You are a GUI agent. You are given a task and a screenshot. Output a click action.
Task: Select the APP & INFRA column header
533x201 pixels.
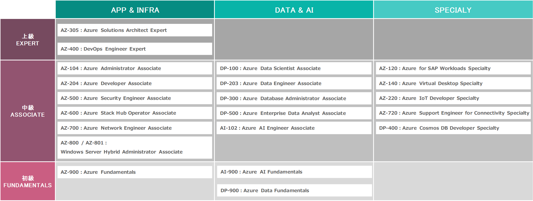135,10
